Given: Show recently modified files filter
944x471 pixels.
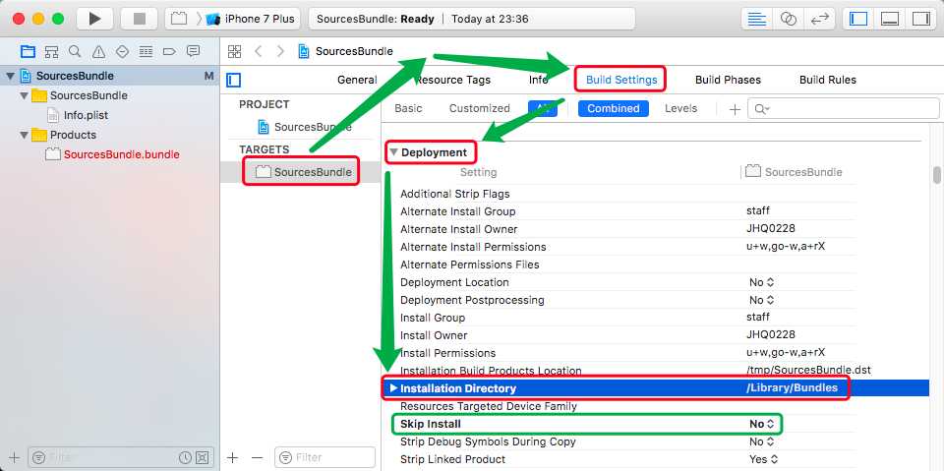Looking at the screenshot, I should (186, 458).
